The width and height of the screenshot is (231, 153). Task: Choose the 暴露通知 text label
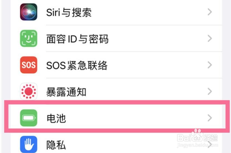tap(66, 92)
